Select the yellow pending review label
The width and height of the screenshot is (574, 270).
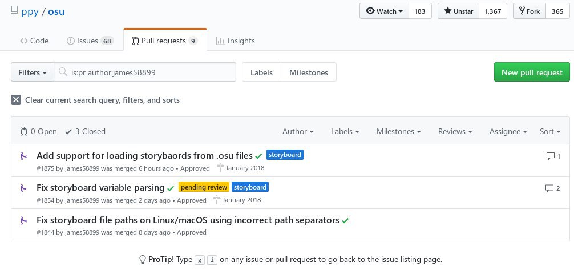pyautogui.click(x=204, y=187)
